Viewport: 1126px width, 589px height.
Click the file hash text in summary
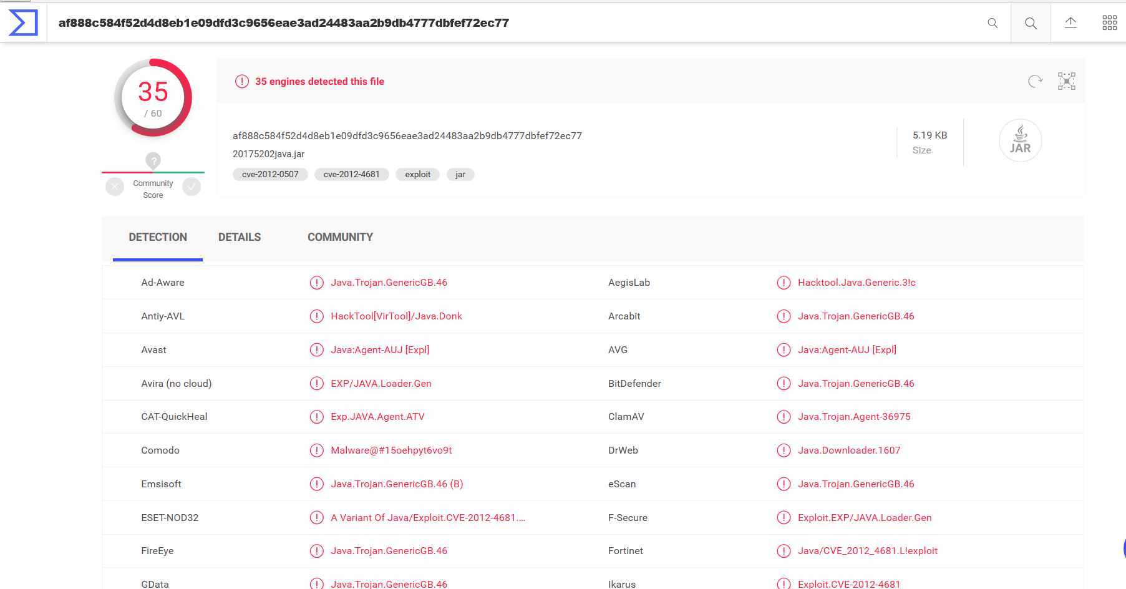[407, 136]
